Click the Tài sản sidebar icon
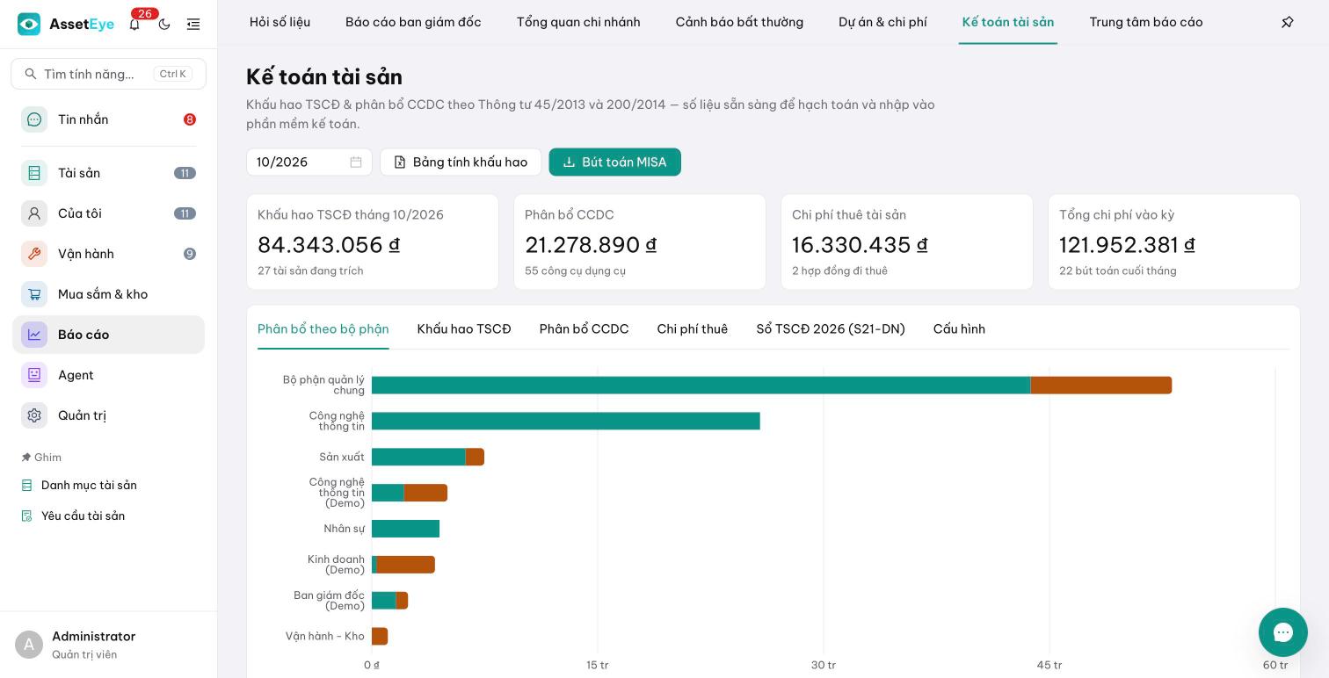 click(x=34, y=173)
